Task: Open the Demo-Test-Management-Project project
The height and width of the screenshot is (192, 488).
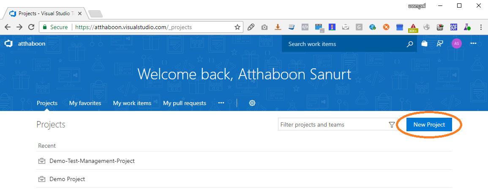Action: tap(92, 161)
